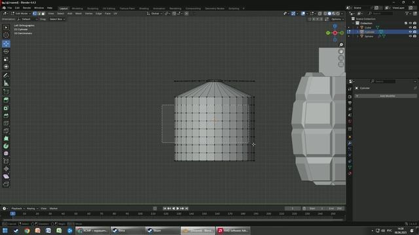Toggle visibility eye of Cylinder object
The image size is (419, 235).
point(410,32)
